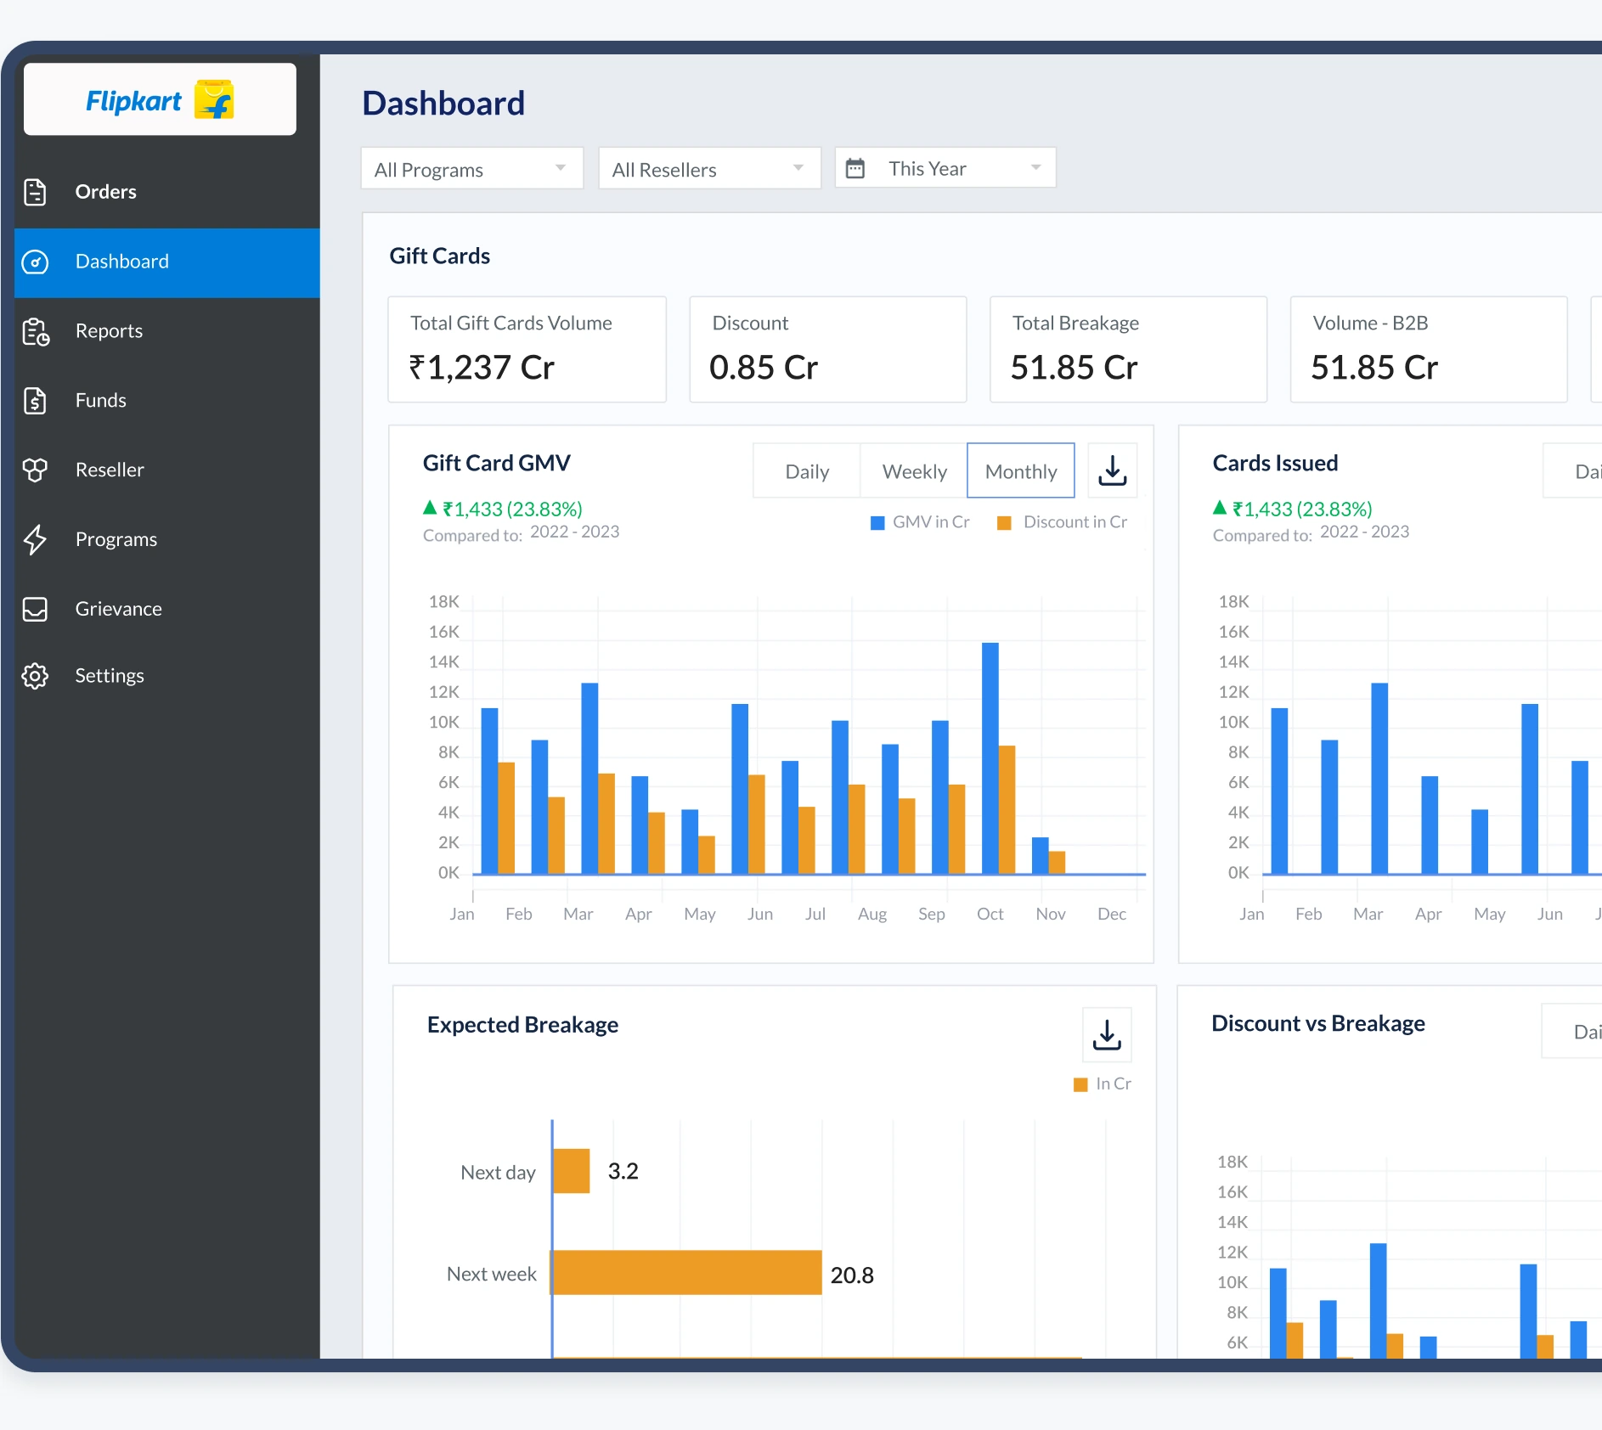Toggle GMV in Cr legend swatch
The image size is (1602, 1430).
pos(877,523)
